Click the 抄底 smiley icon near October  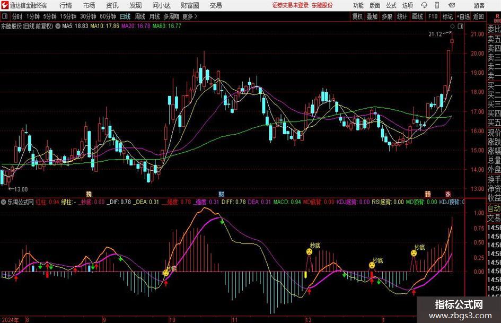166,273
